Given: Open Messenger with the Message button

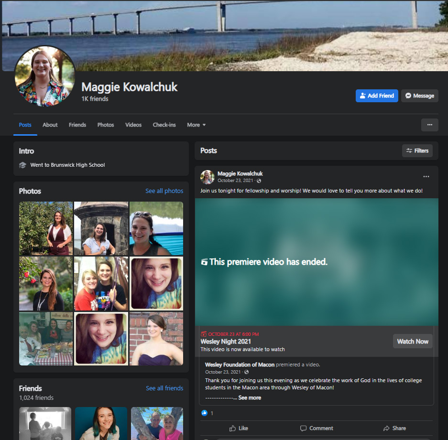Looking at the screenshot, I should [420, 96].
